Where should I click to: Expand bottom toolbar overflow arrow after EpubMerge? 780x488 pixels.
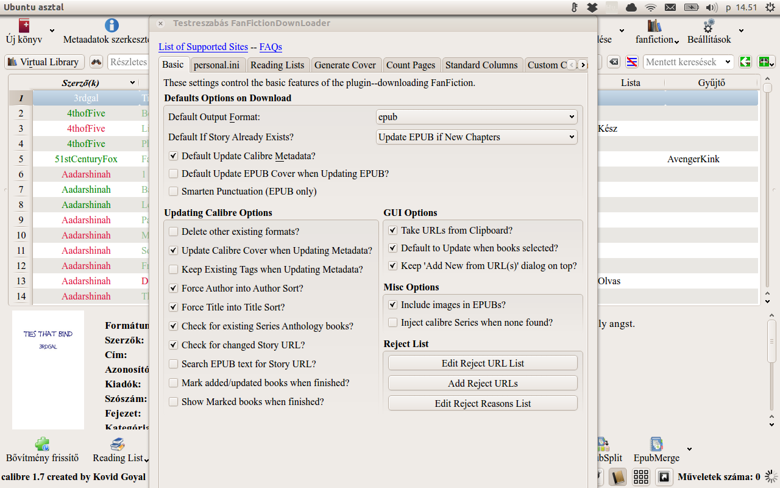tap(689, 450)
